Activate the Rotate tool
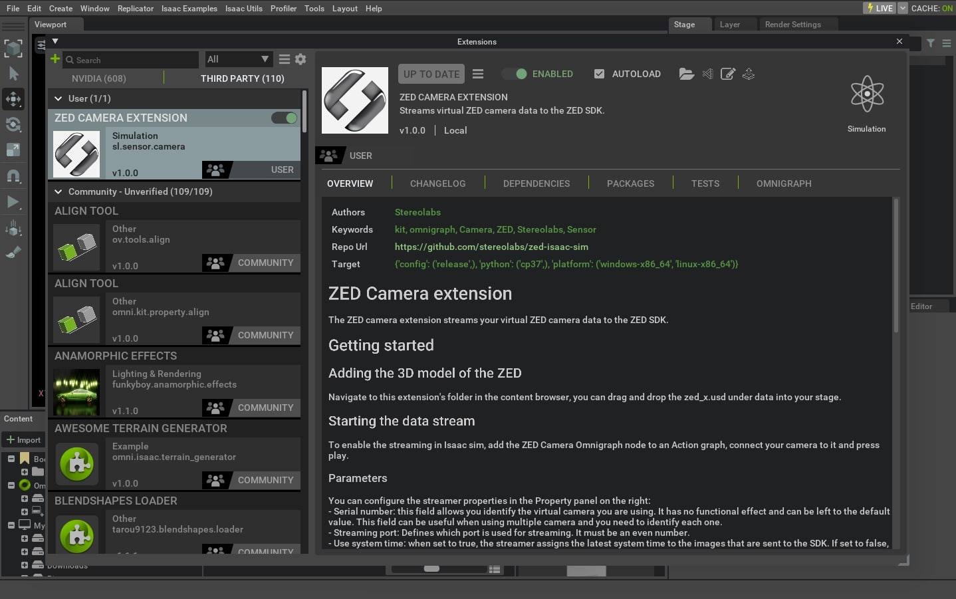956x599 pixels. pyautogui.click(x=13, y=124)
